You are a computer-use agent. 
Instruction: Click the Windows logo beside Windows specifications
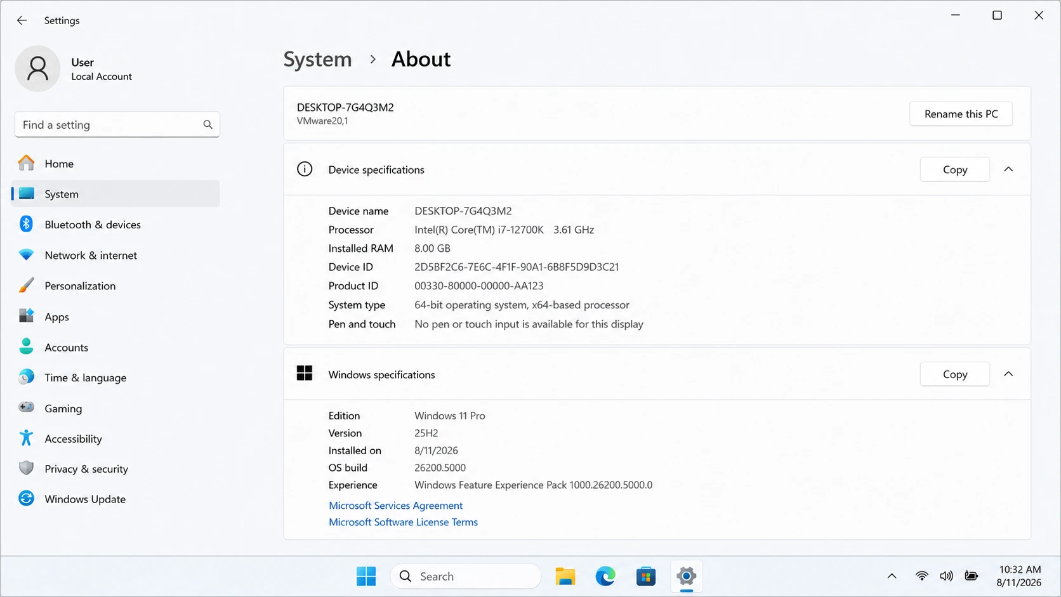click(x=305, y=374)
